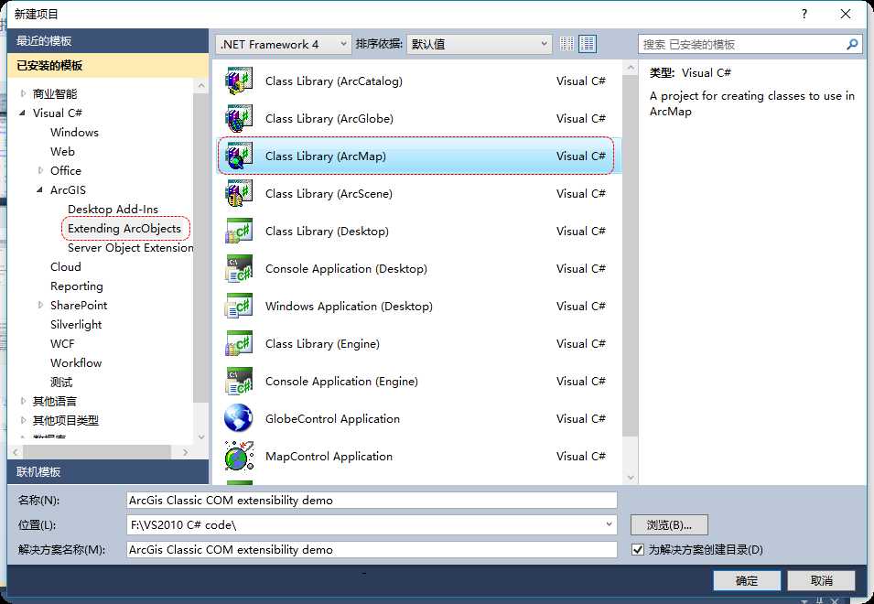Open the location path dropdown
This screenshot has height=604, width=874.
point(609,525)
